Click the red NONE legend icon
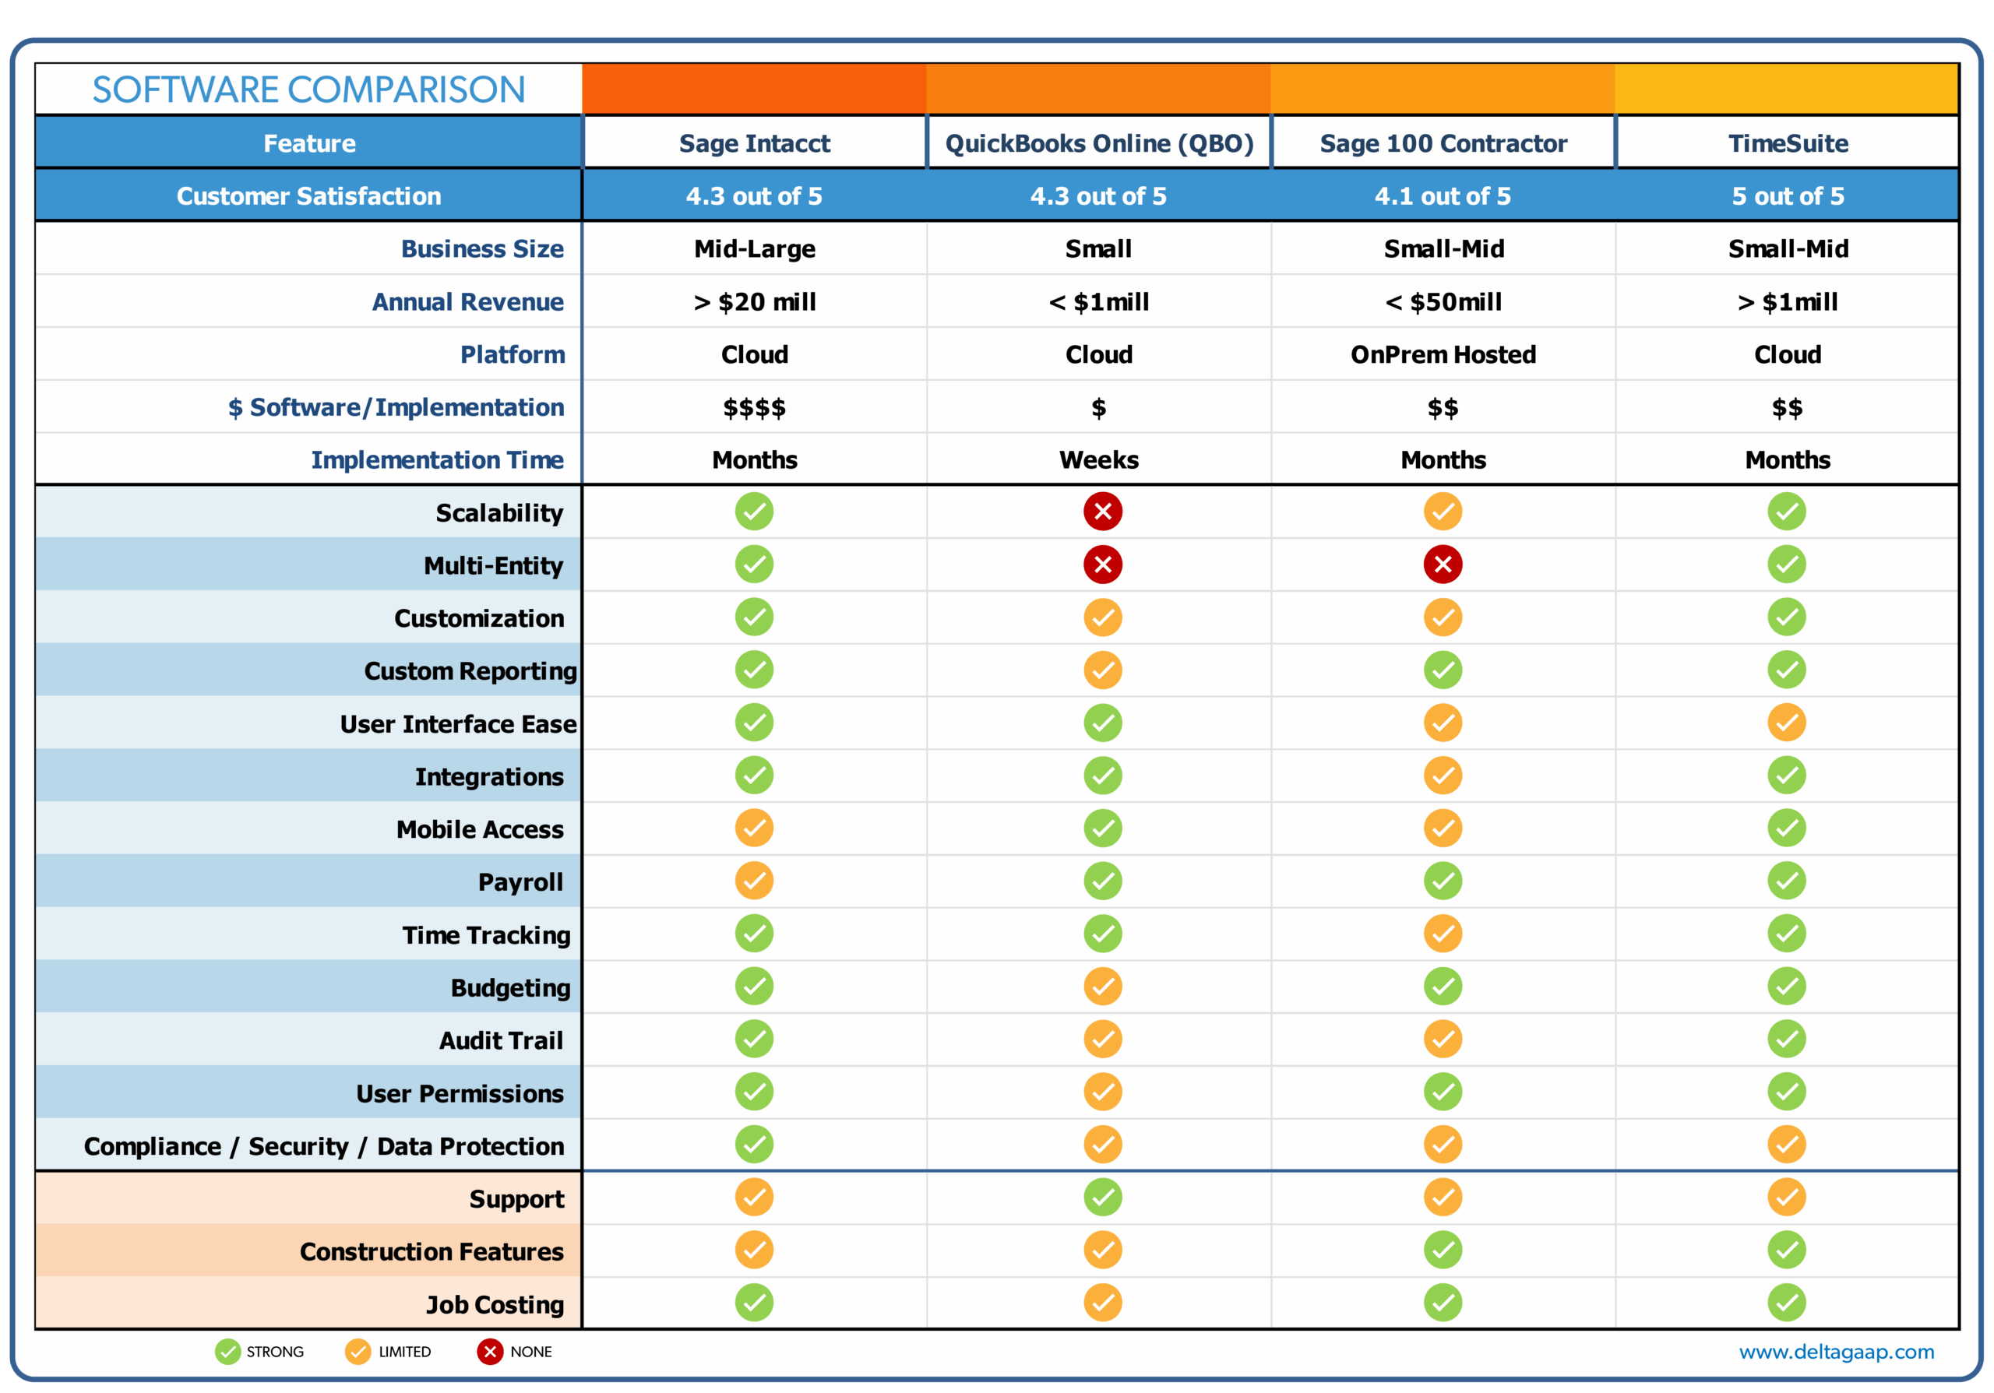The height and width of the screenshot is (1393, 1994). (490, 1351)
